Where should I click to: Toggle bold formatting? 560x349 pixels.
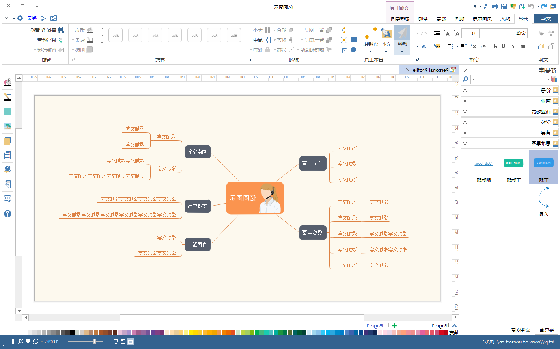point(523,46)
